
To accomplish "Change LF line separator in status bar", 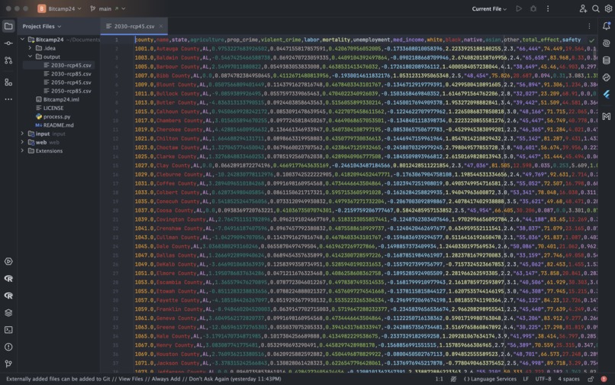I will point(526,379).
